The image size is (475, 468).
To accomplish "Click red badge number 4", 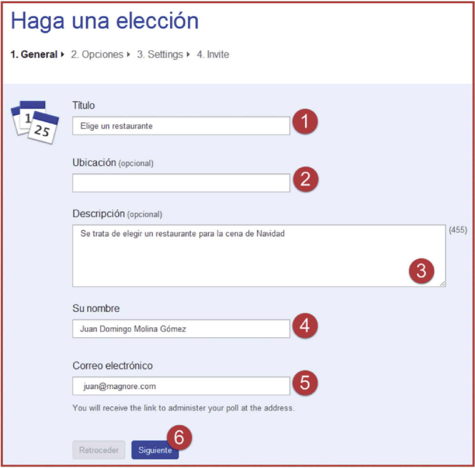I will pyautogui.click(x=305, y=326).
